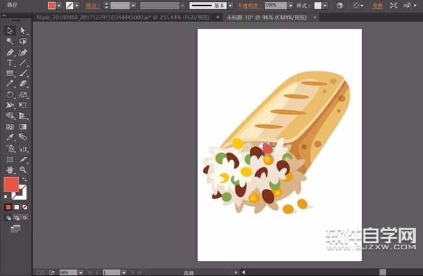Select the Direct Selection tool

pos(23,31)
